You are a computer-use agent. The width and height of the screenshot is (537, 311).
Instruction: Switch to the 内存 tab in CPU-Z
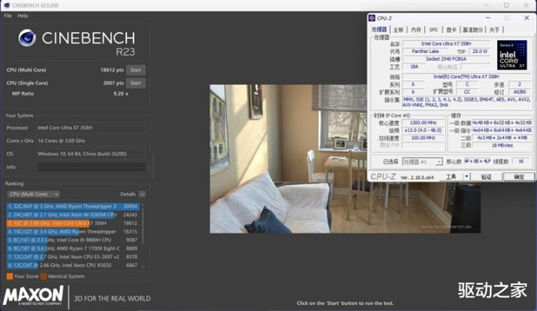click(x=416, y=30)
